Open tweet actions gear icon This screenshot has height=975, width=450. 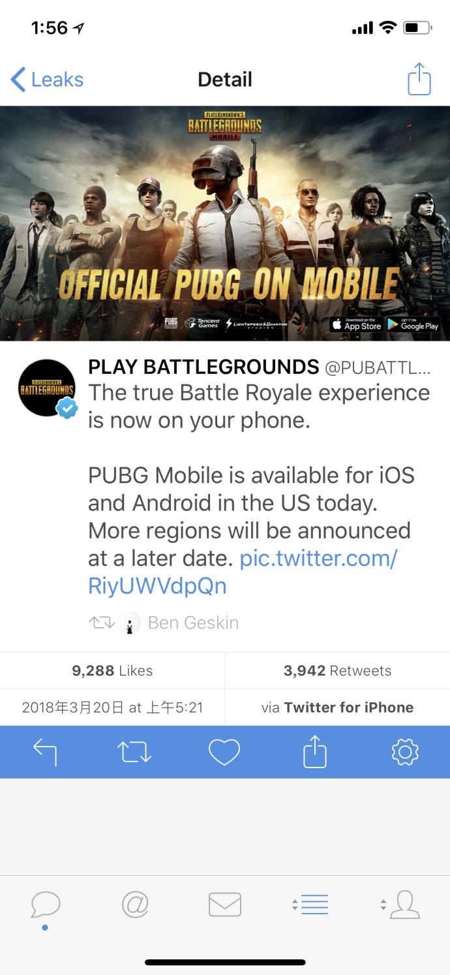point(404,752)
